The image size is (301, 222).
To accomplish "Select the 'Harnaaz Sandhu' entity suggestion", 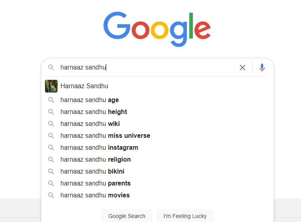I will tap(84, 86).
